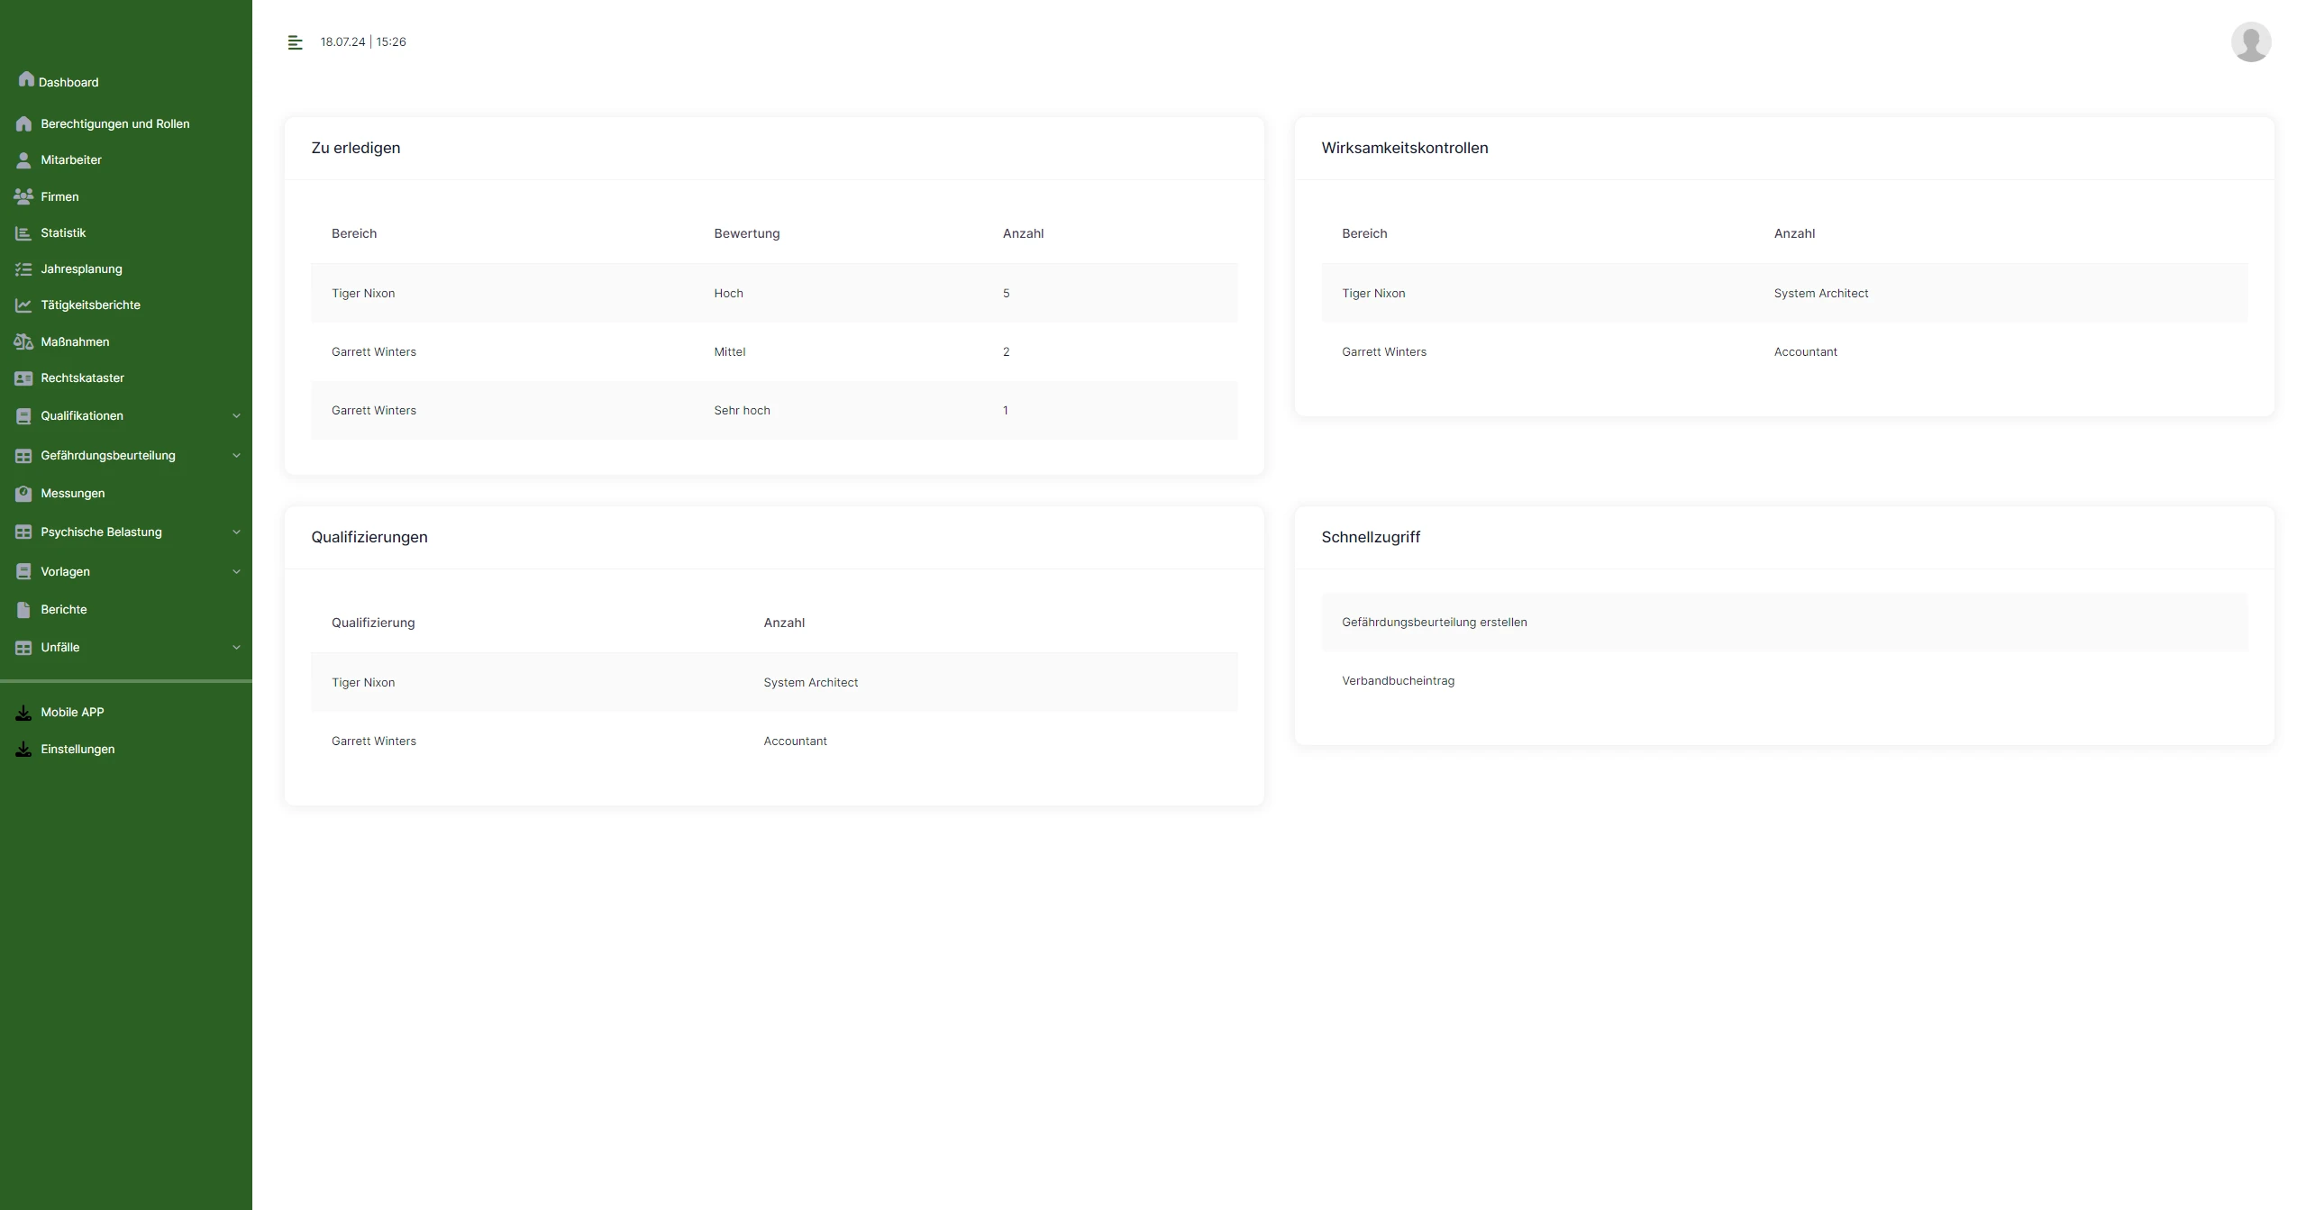This screenshot has height=1210, width=2297.
Task: Click the Firmen group icon
Action: pyautogui.click(x=23, y=196)
